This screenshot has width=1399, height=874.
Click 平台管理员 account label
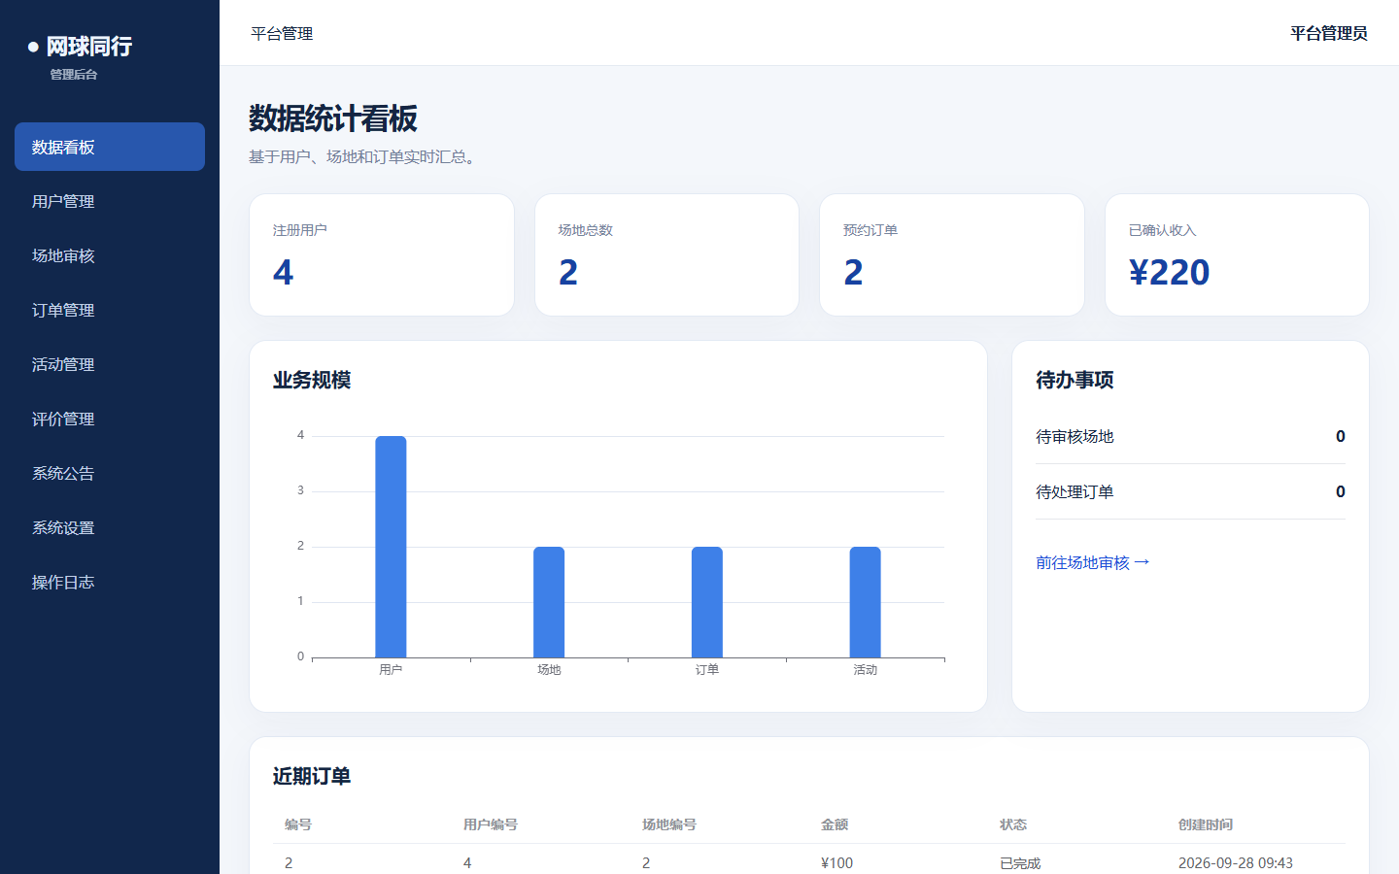[x=1328, y=33]
